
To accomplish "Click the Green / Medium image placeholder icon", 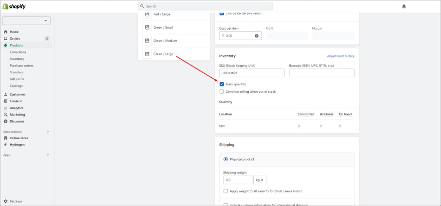I will pyautogui.click(x=147, y=41).
